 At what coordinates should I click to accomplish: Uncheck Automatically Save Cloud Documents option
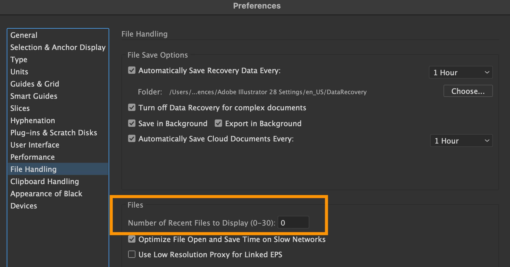point(132,139)
